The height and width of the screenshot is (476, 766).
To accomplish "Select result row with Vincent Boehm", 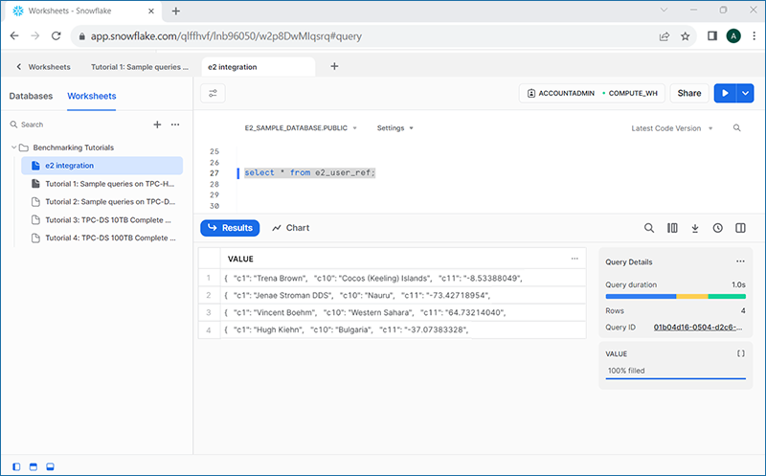I will click(393, 312).
